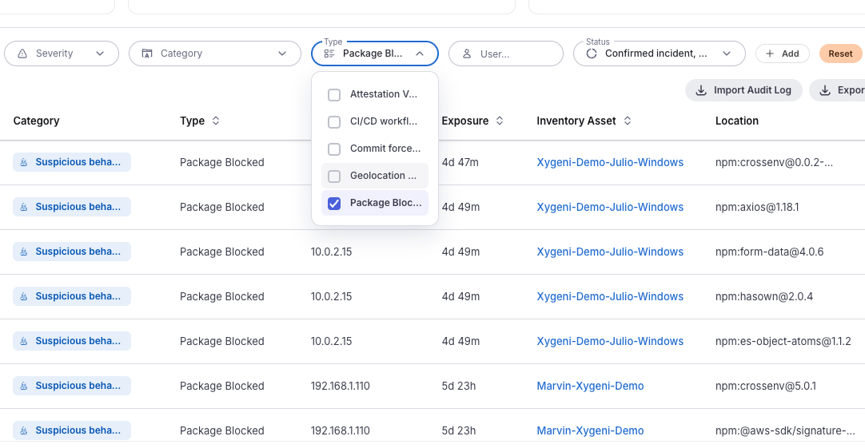
Task: Click location npm:form-data@4.0.6
Action: (x=770, y=252)
